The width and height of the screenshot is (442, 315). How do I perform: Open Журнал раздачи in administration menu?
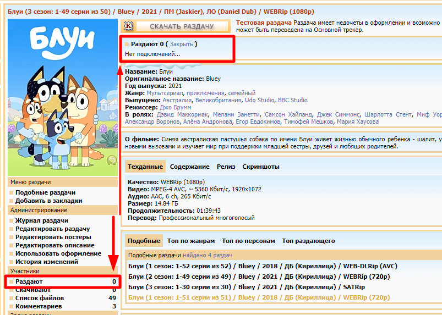pos(42,220)
